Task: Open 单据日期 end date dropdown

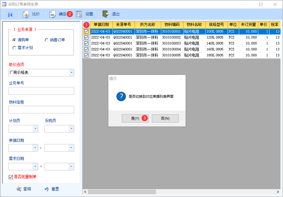Action: (71, 148)
